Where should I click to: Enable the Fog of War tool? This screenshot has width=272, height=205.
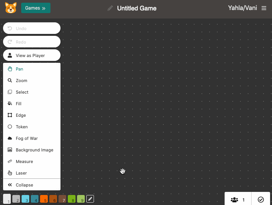[32, 138]
